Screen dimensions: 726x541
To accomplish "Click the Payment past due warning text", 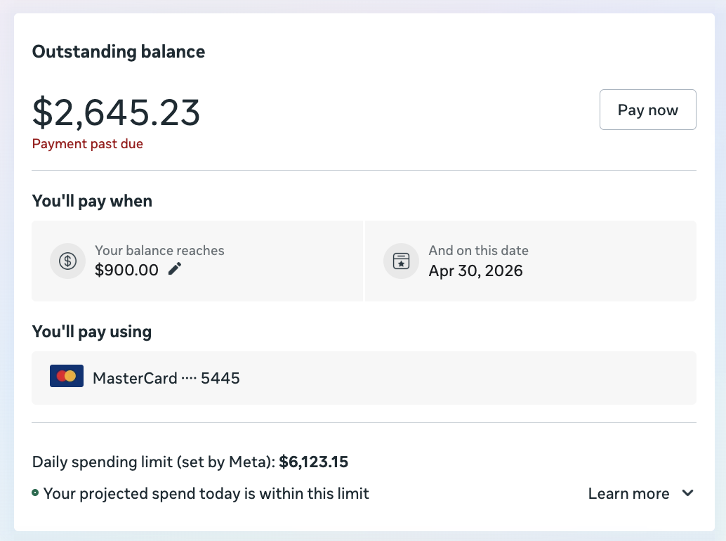I will [x=87, y=143].
